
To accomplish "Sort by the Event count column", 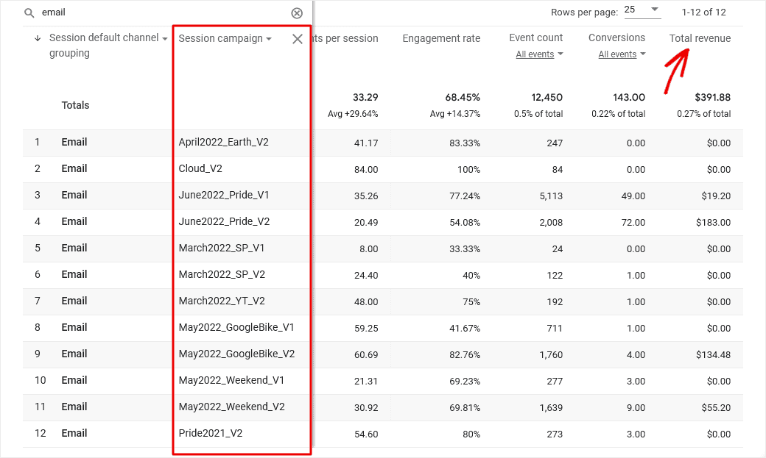I will click(535, 37).
